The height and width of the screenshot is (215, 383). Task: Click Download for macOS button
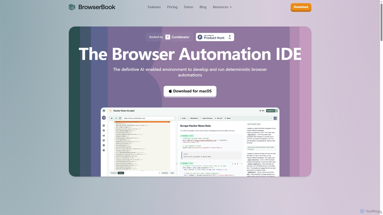(x=190, y=91)
